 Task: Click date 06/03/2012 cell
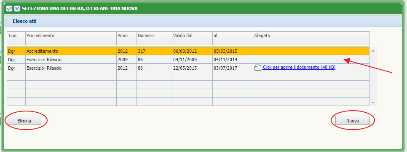(192, 51)
